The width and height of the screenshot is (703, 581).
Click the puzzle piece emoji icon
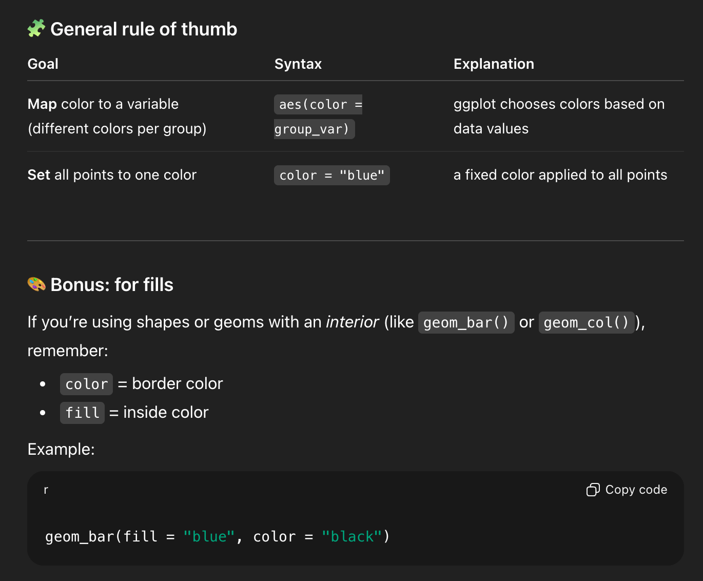(36, 29)
